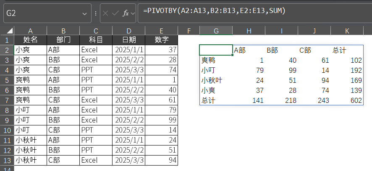This screenshot has width=372, height=171.
Task: Click the B部 pivot column header
Action: point(282,50)
